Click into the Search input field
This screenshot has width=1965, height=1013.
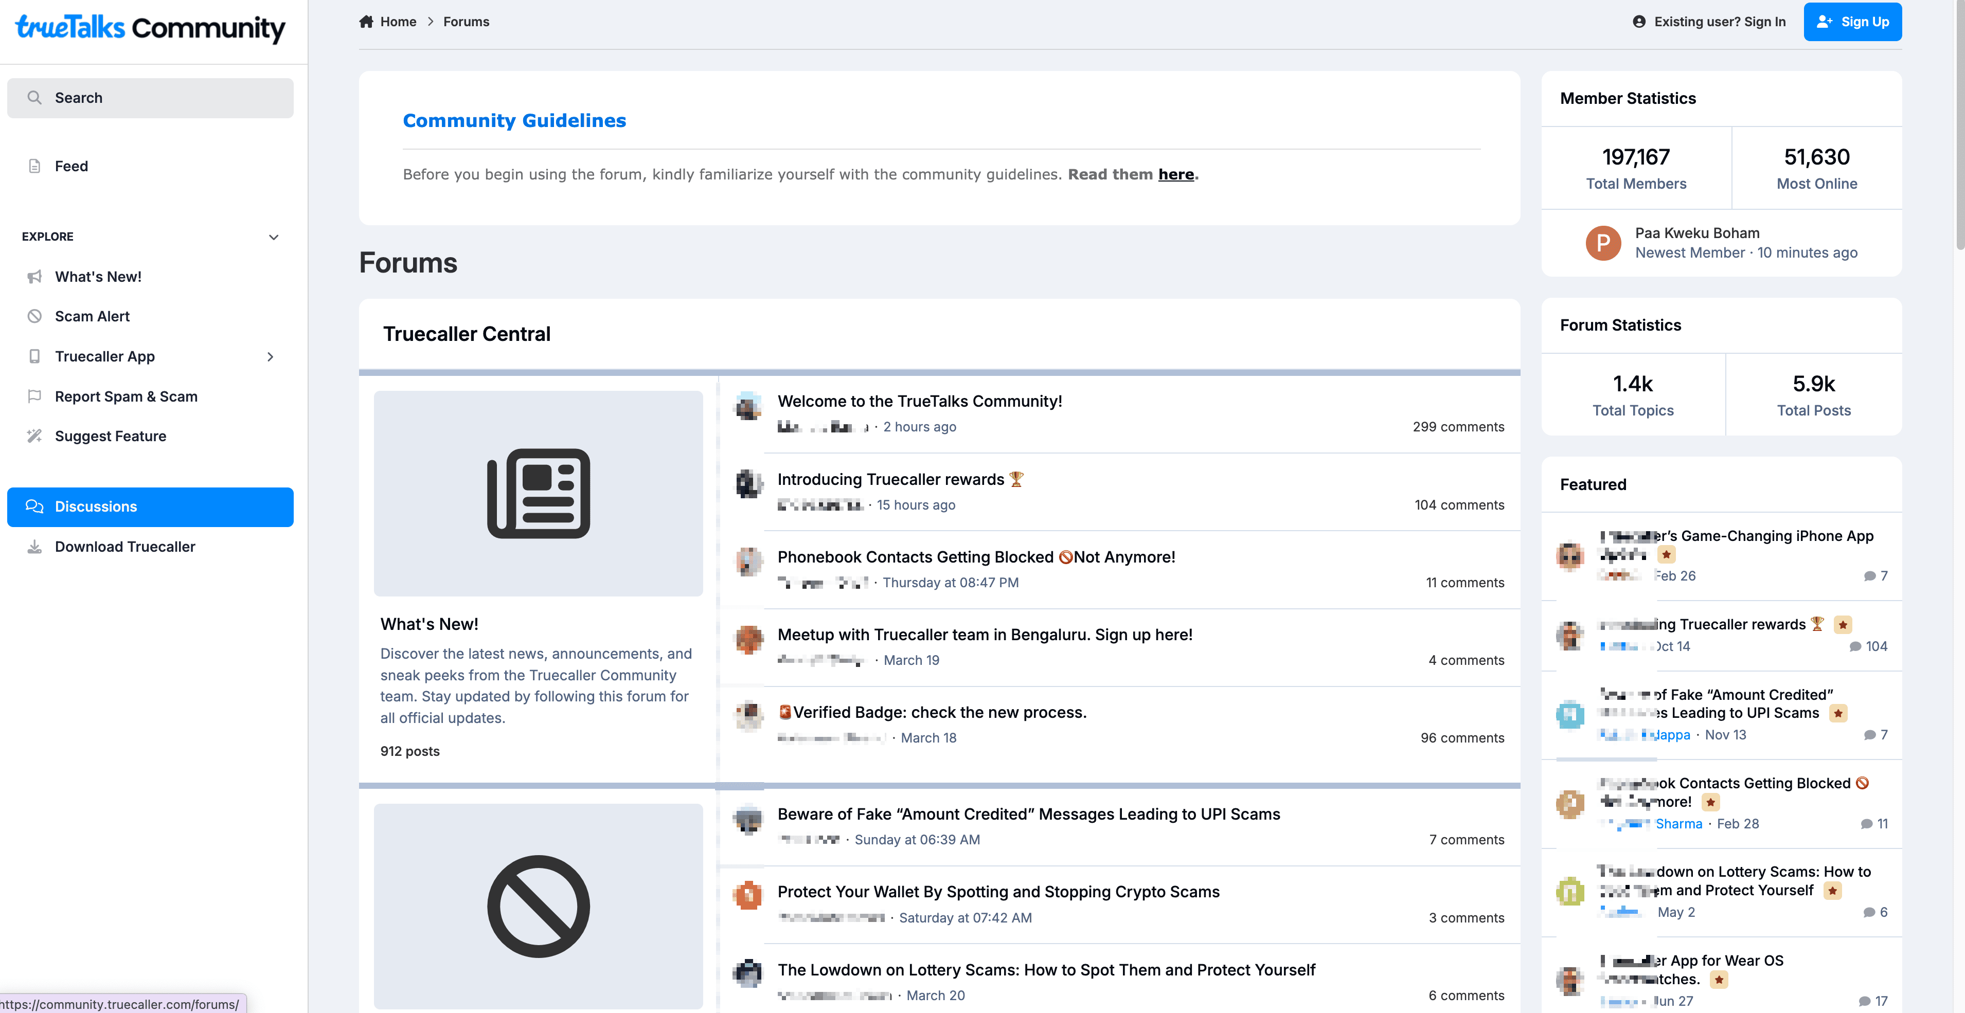[150, 98]
